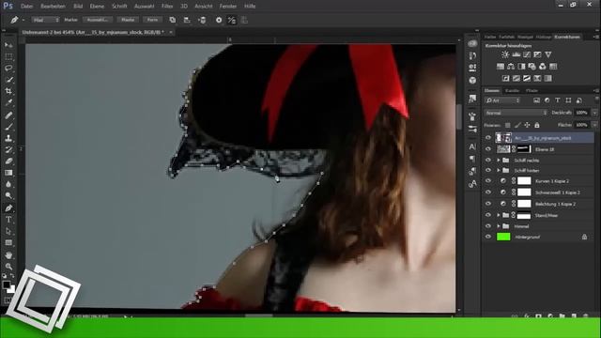Open the Datei menu
This screenshot has height=338, width=601.
click(27, 7)
